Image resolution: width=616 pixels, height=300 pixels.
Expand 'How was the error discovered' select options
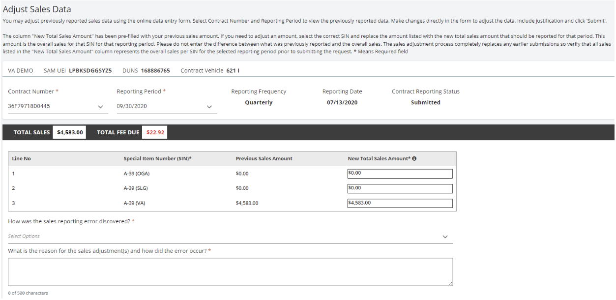pos(230,237)
